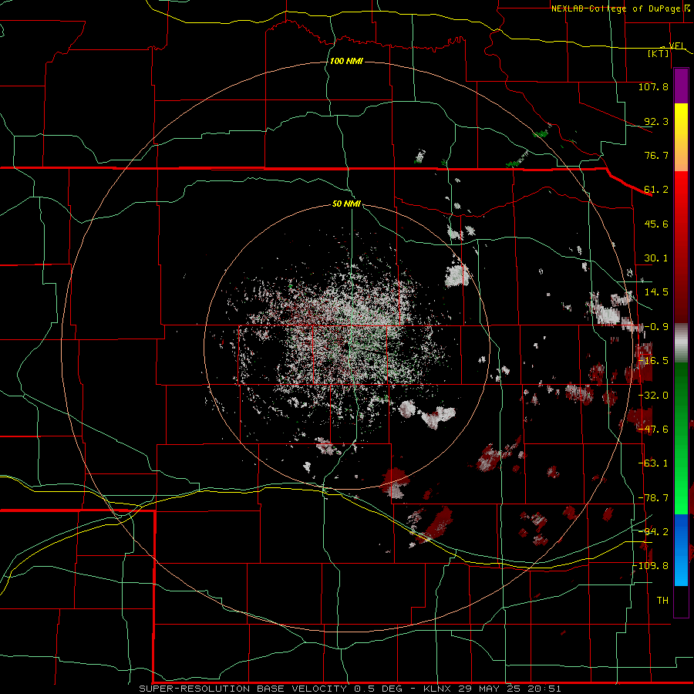Click the NEXLAB-College of DuPage label
This screenshot has width=694, height=694.
click(x=615, y=8)
